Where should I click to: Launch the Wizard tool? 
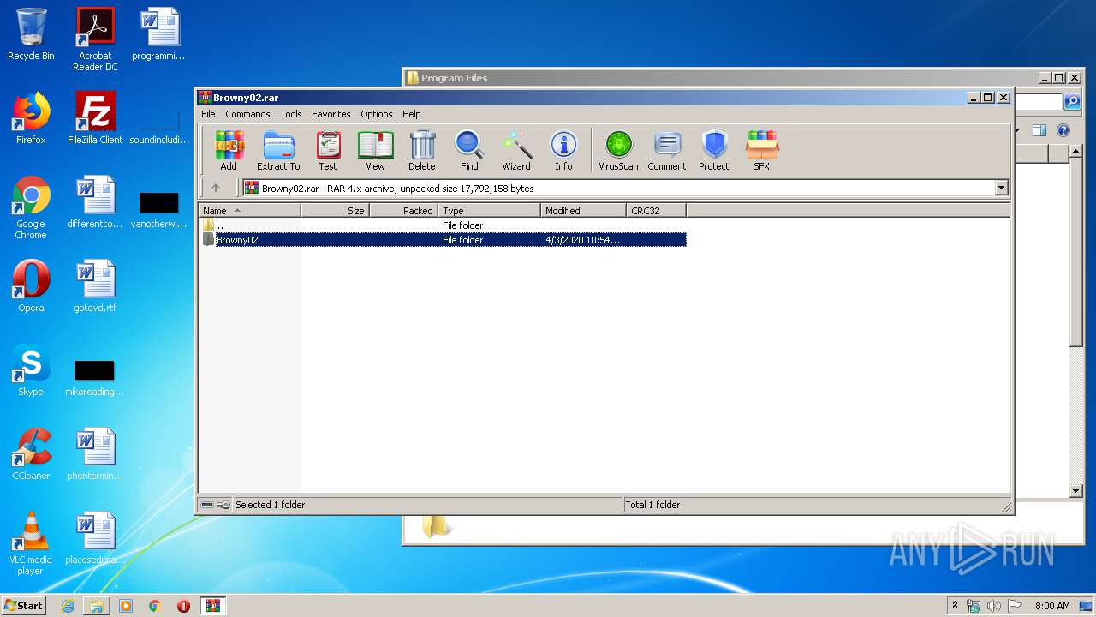(516, 151)
